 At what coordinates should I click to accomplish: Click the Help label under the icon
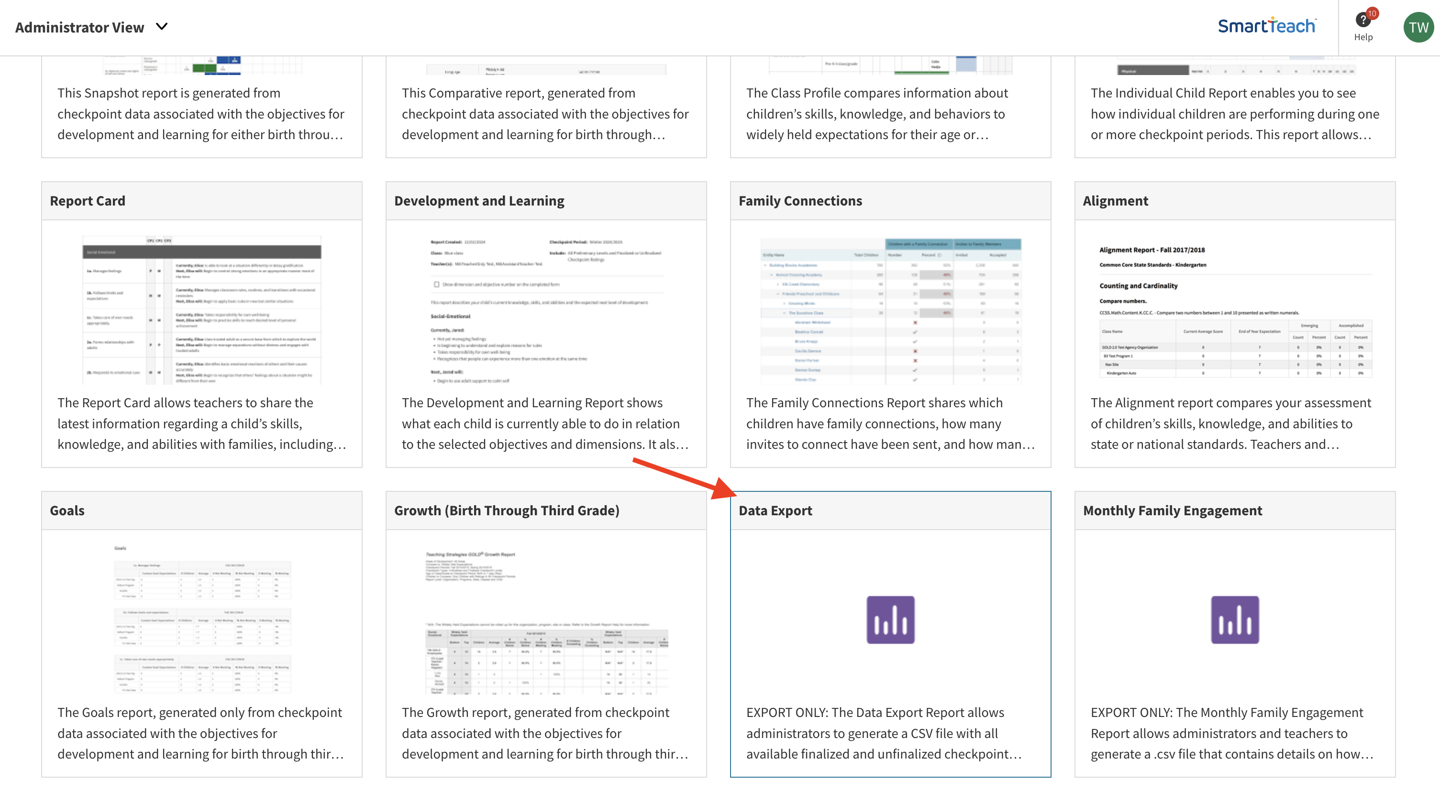coord(1363,37)
